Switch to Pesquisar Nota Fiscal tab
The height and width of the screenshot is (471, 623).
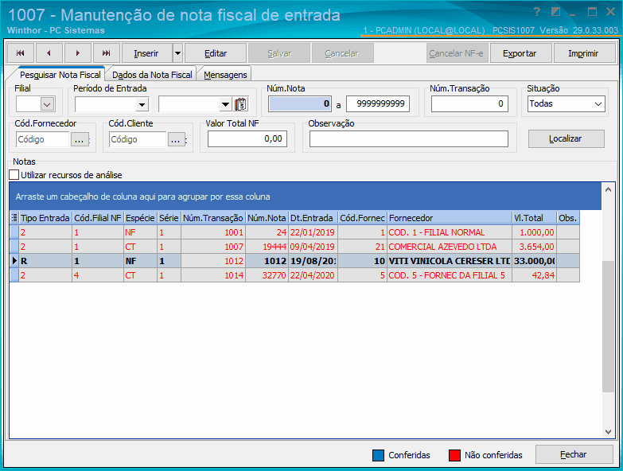(x=60, y=75)
